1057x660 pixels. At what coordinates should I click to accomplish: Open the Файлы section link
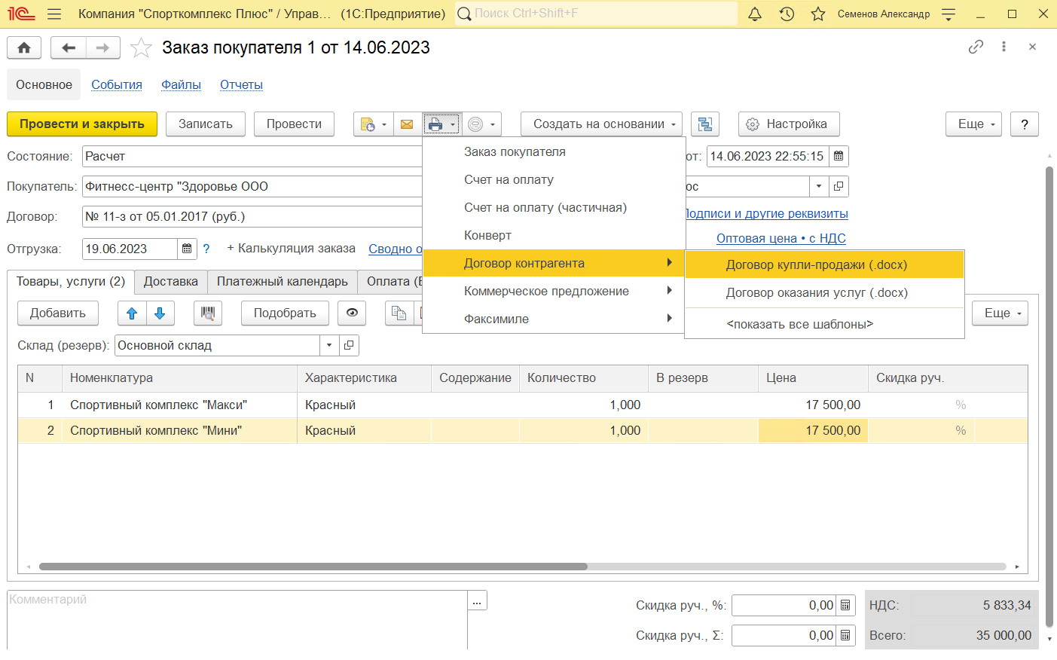pyautogui.click(x=181, y=85)
